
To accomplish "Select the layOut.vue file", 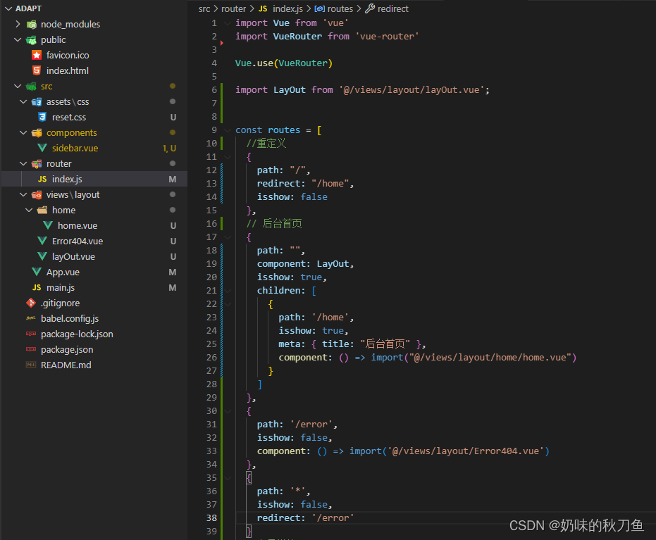I will [73, 256].
